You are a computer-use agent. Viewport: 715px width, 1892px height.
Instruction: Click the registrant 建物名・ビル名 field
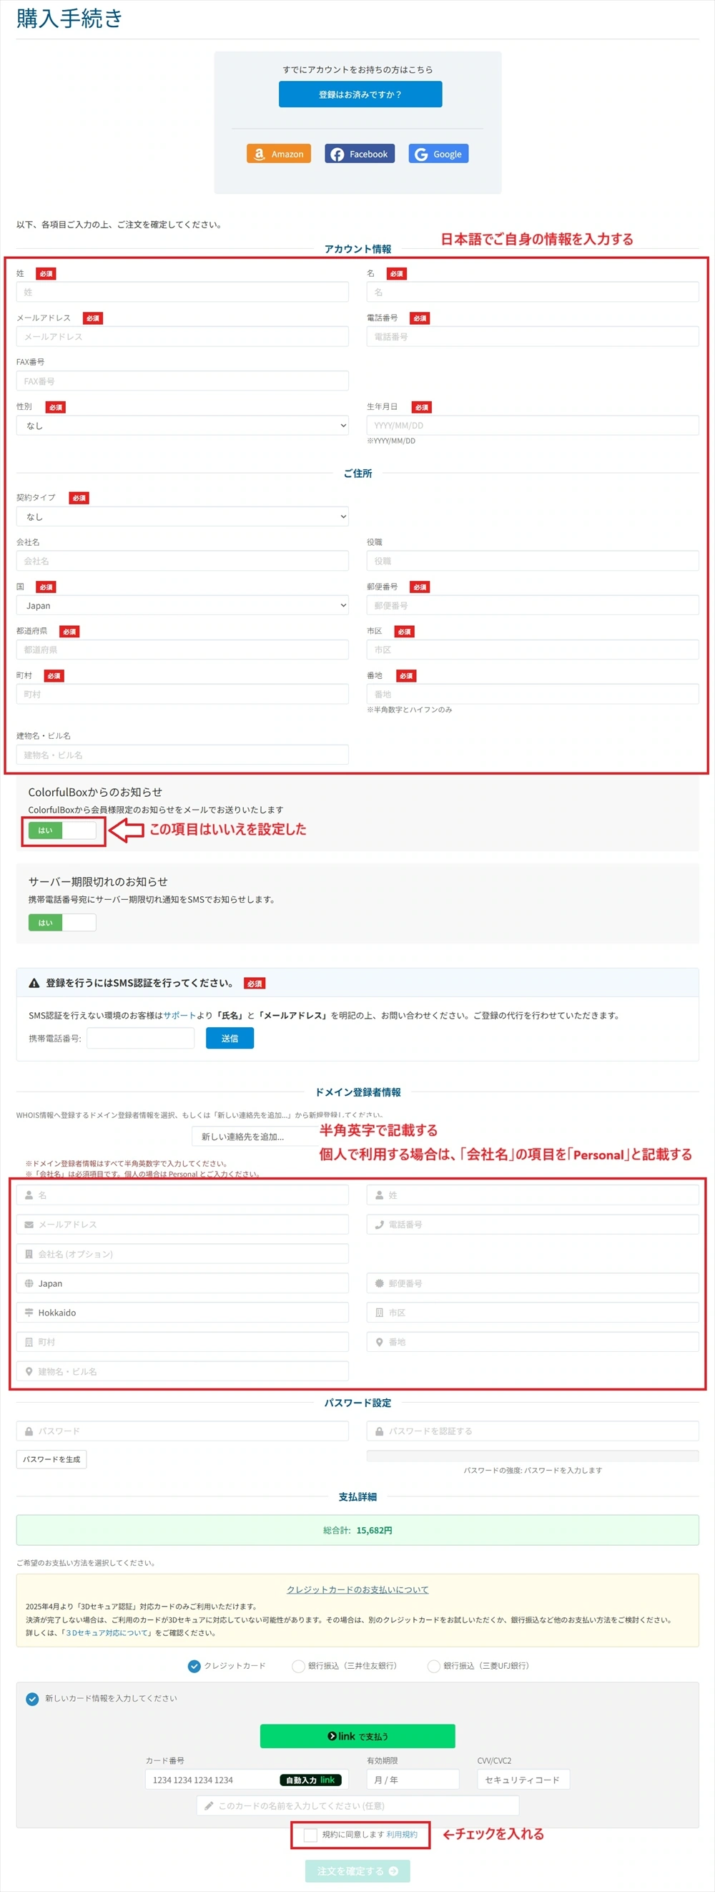tap(182, 1371)
